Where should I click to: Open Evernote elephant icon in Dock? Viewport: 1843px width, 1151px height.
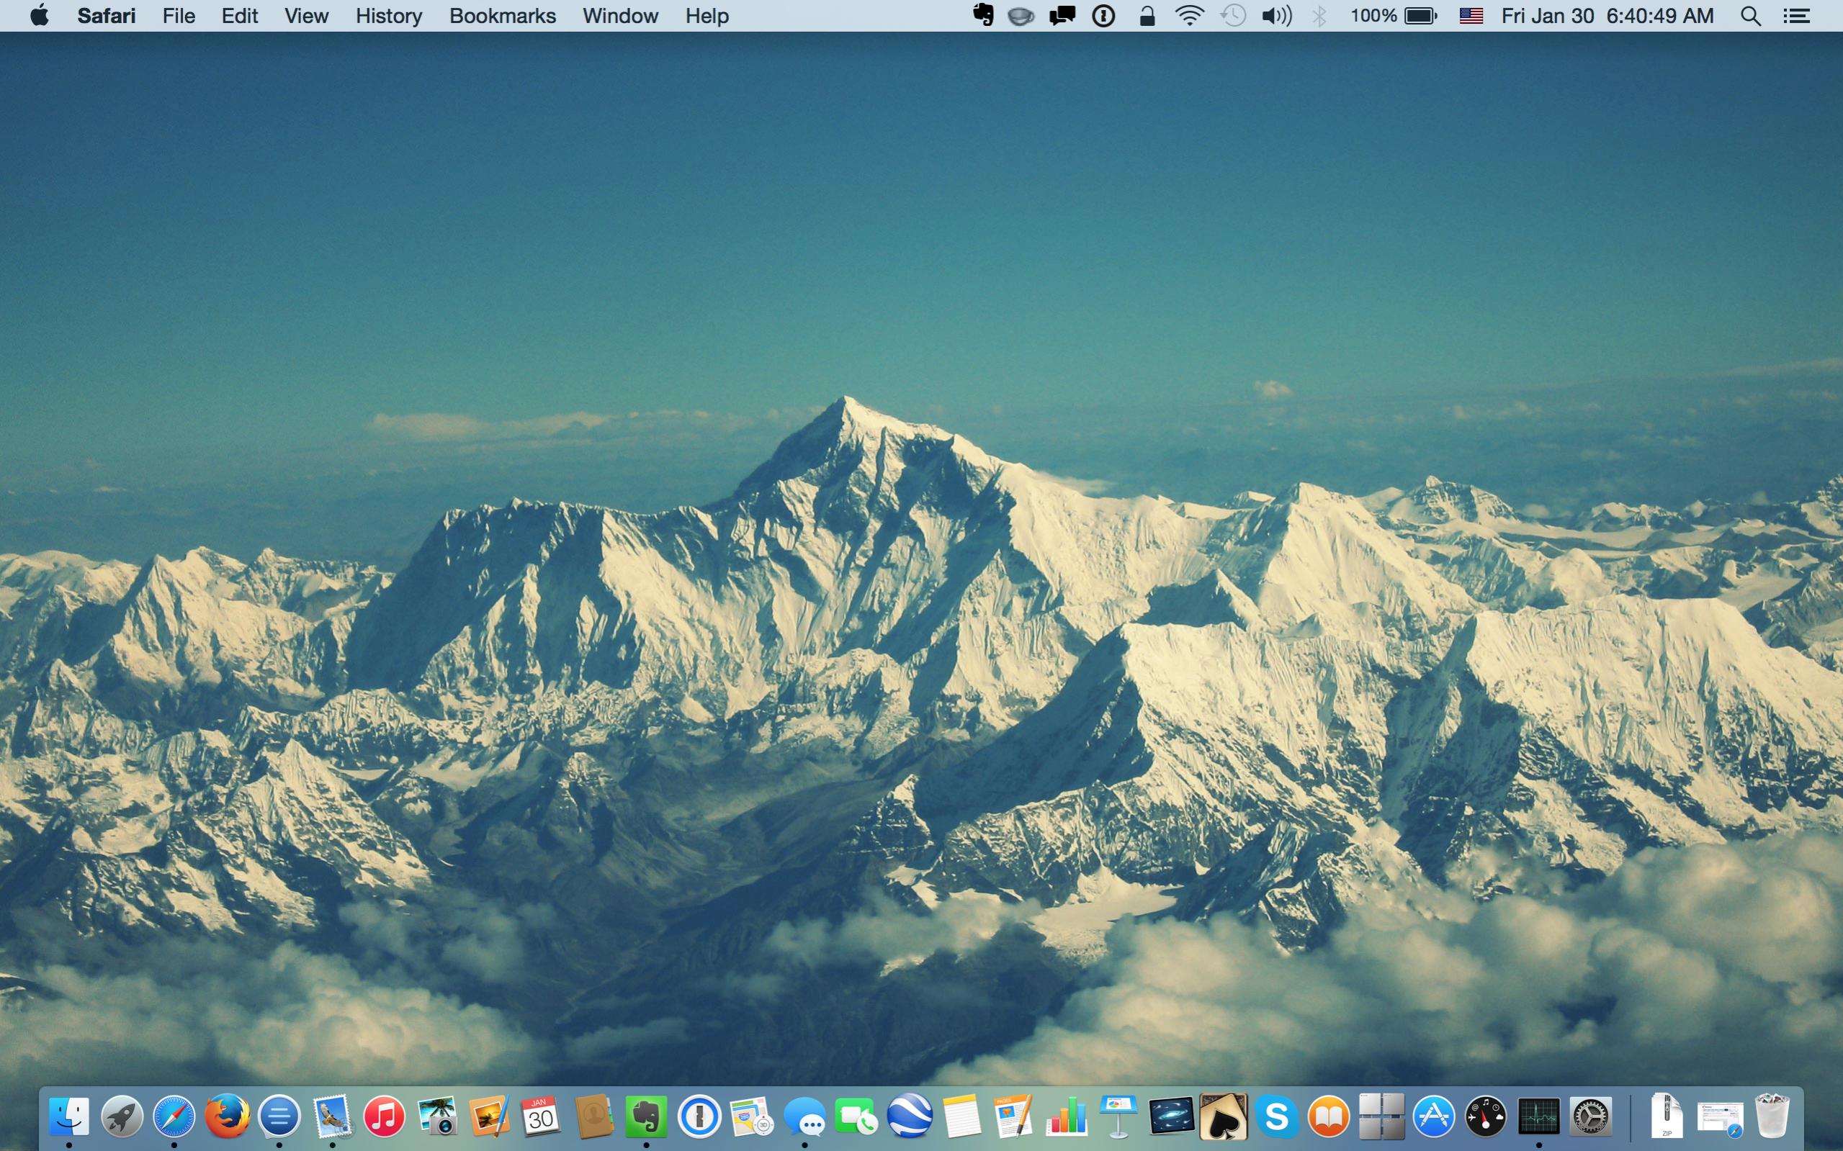[646, 1116]
